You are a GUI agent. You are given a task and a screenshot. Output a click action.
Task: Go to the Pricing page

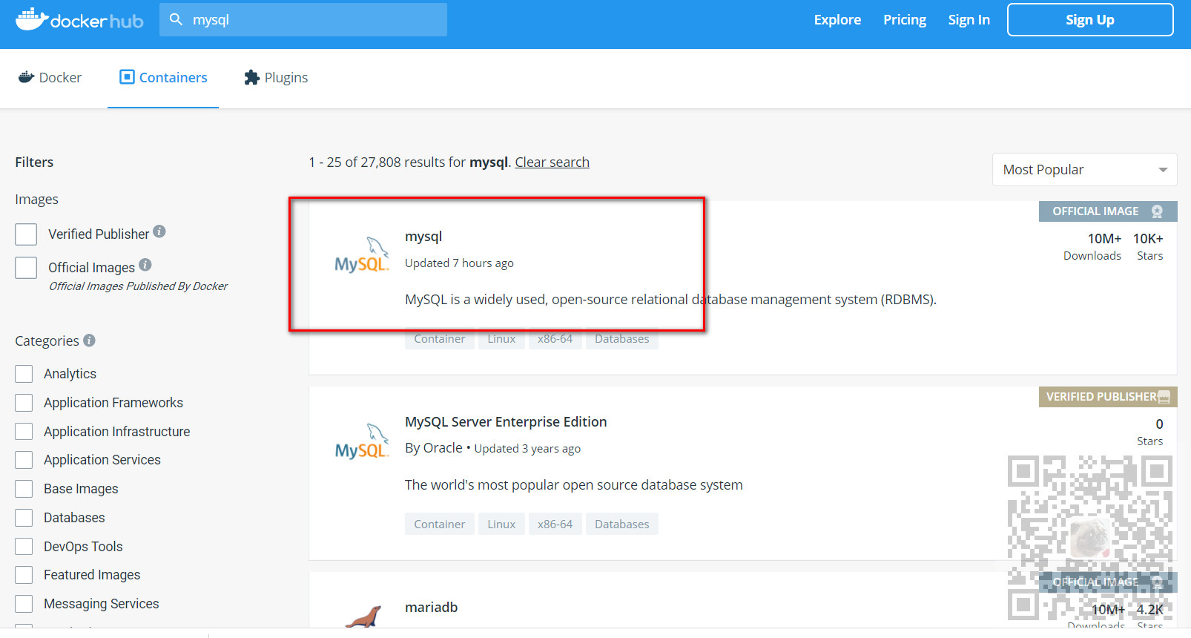(x=905, y=20)
